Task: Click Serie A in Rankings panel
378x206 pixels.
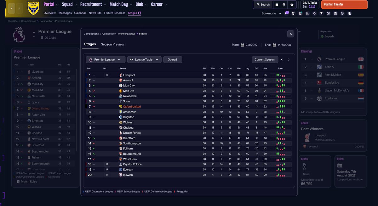Action: pyautogui.click(x=329, y=67)
